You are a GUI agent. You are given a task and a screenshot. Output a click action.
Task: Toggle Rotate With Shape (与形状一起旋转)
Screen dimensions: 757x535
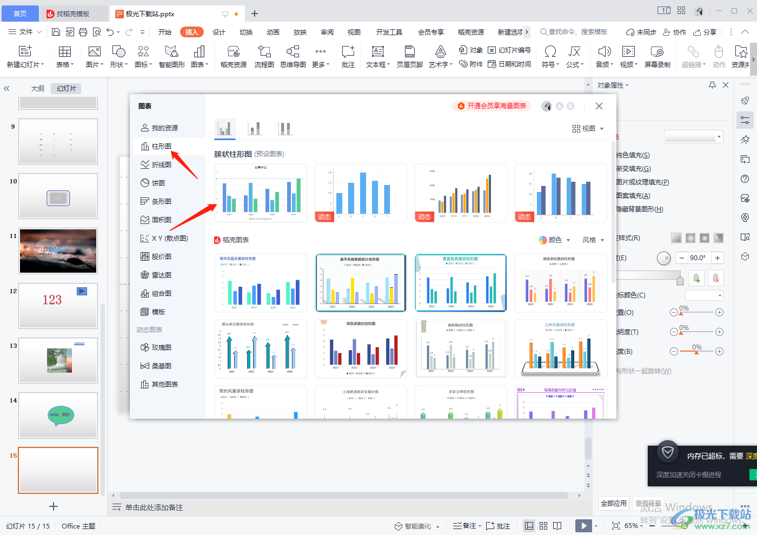pyautogui.click(x=643, y=371)
